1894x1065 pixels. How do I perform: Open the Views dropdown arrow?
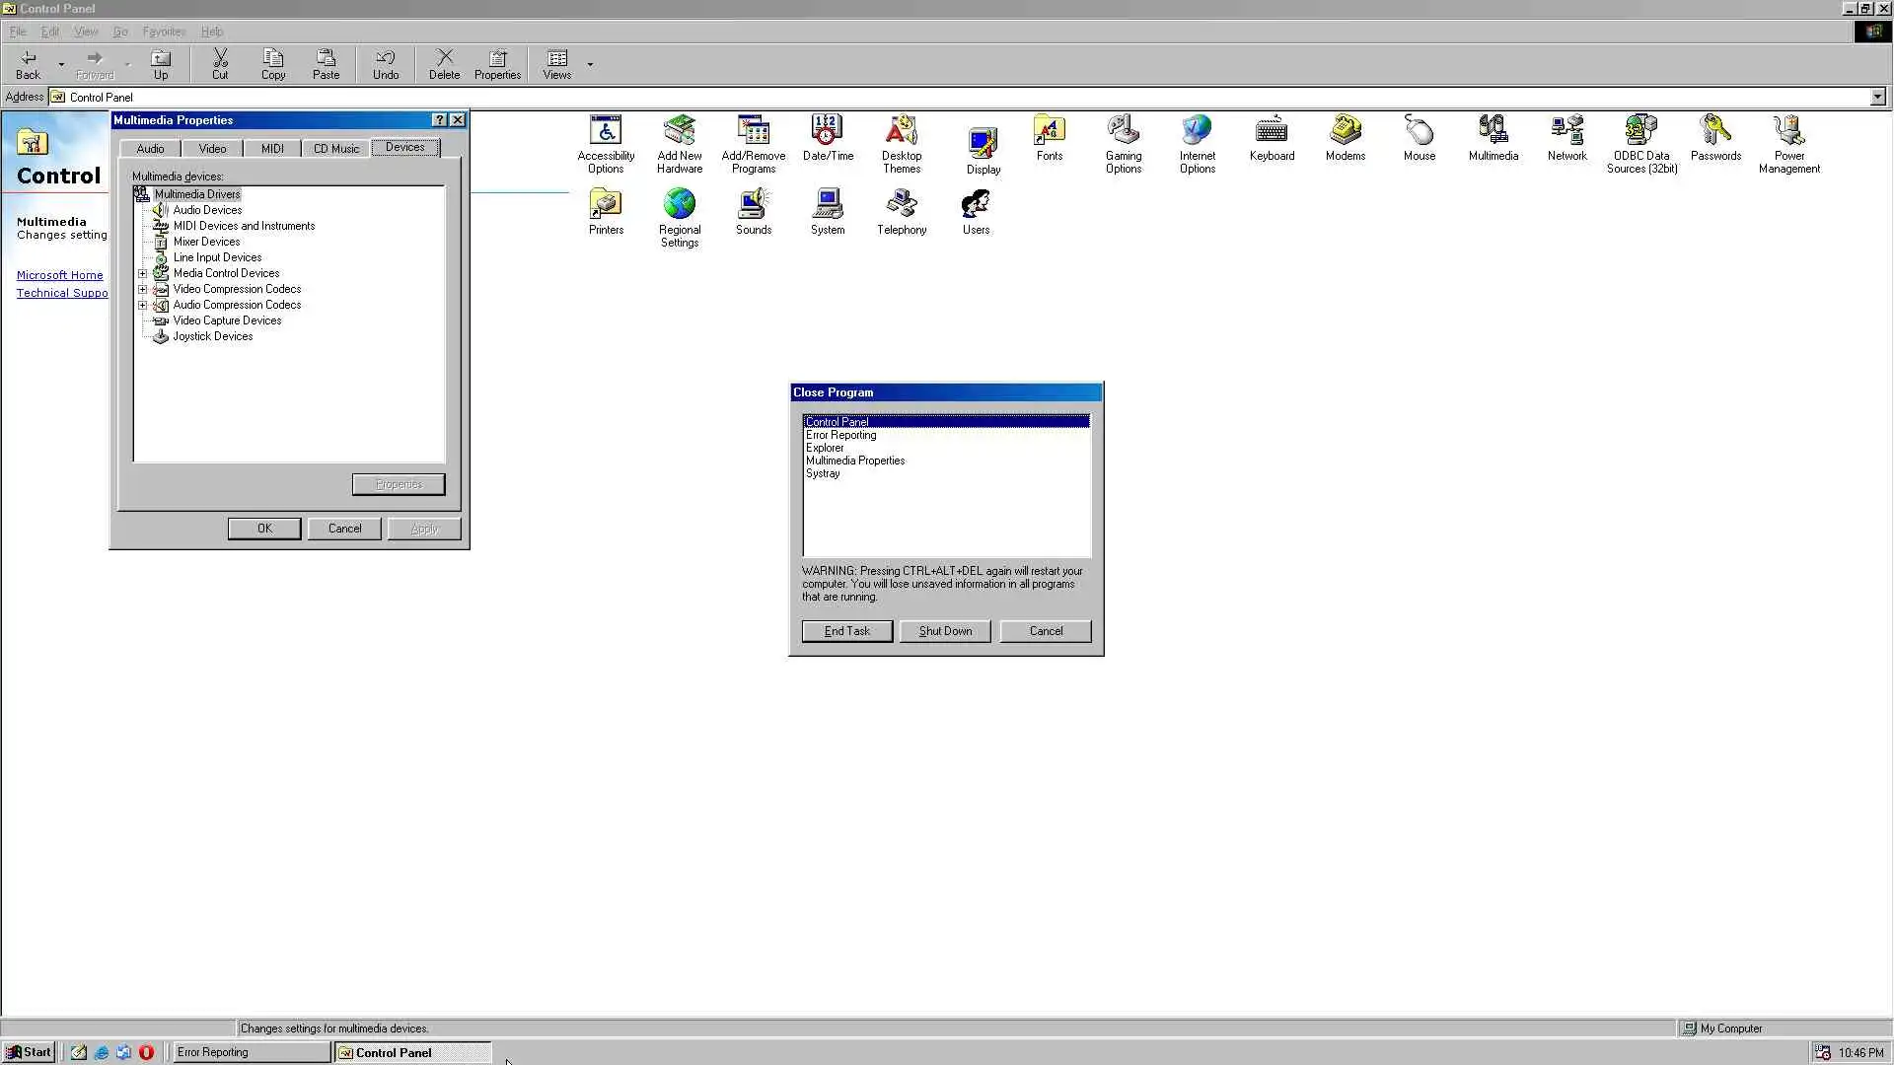click(x=590, y=65)
